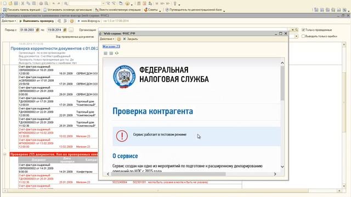Click the back navigation icon above web page
This screenshot has height=197, width=351.
click(105, 53)
